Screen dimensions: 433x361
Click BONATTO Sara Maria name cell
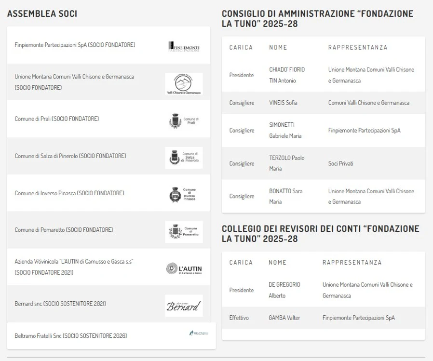(x=286, y=196)
